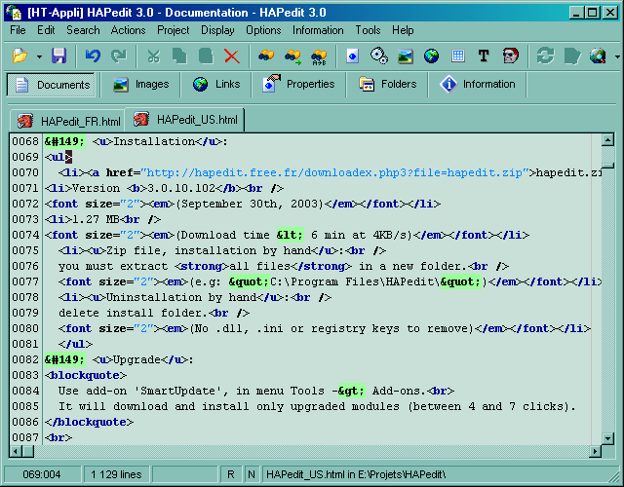
Task: Save the document with floppy icon
Action: [58, 56]
